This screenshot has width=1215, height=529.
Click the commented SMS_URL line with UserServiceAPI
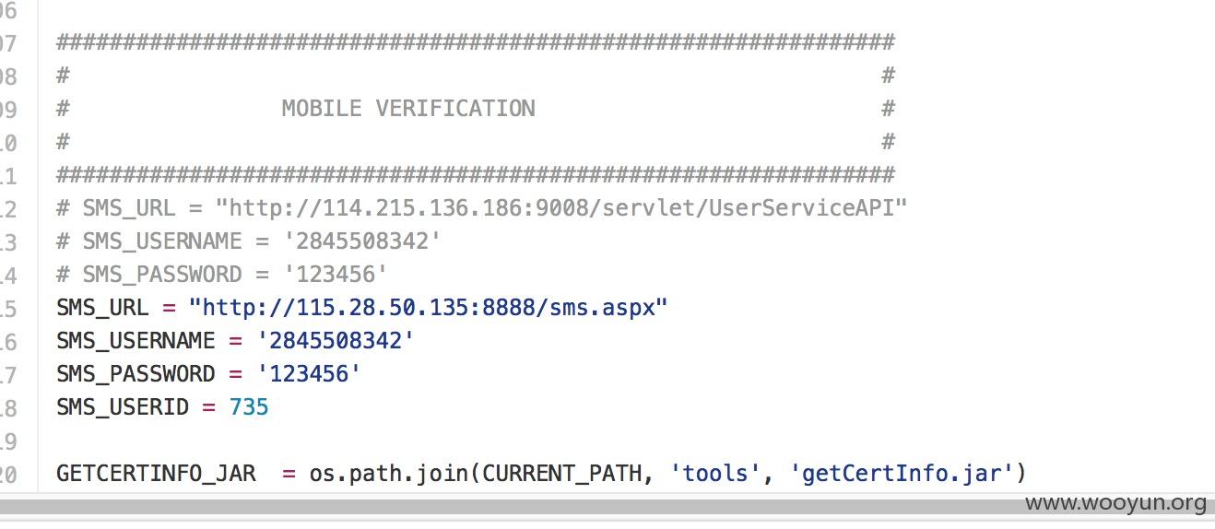pyautogui.click(x=482, y=207)
